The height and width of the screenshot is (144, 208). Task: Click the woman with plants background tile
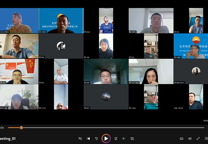19,97
